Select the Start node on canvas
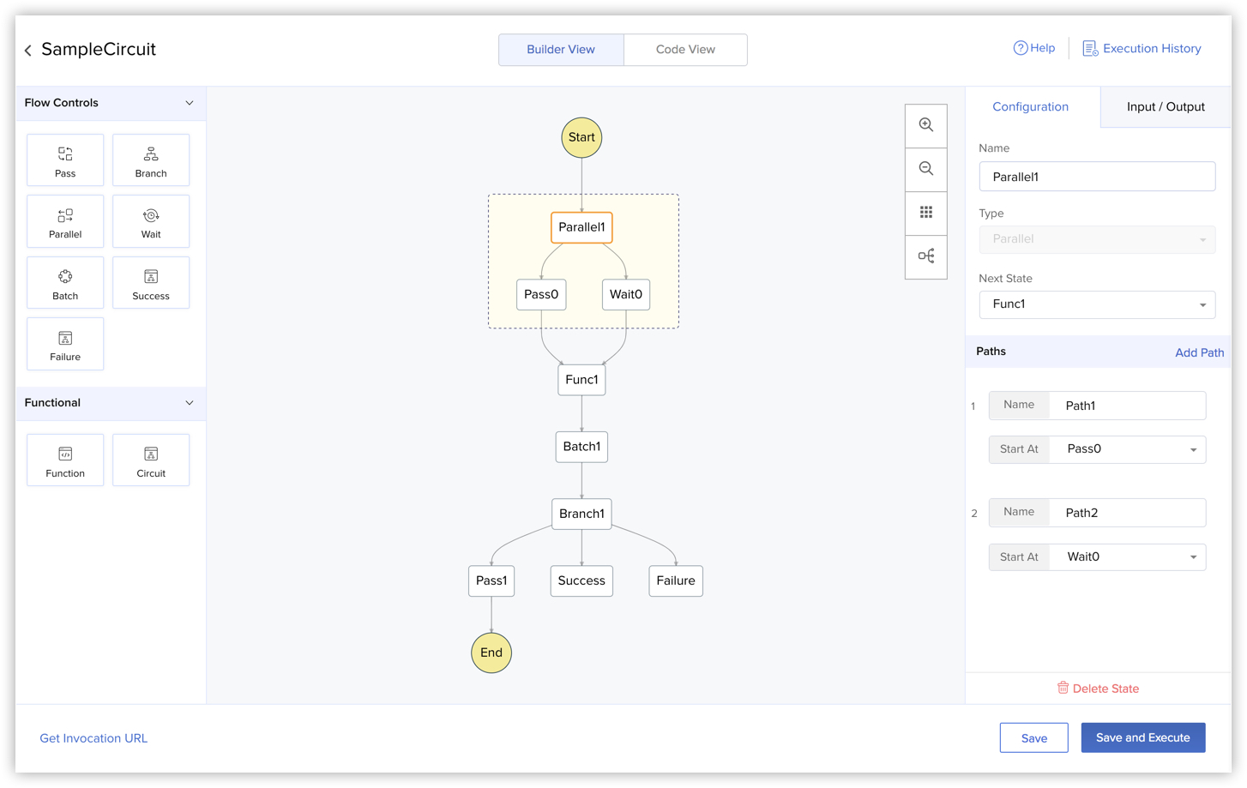 pos(581,137)
